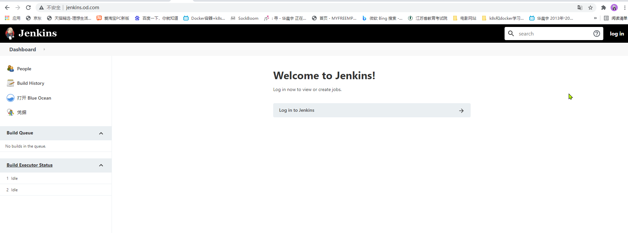Open the 京东 bookmark

pos(34,18)
